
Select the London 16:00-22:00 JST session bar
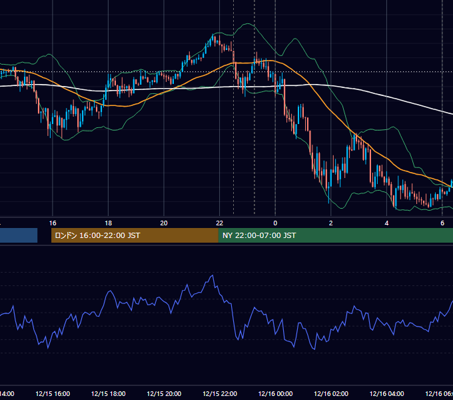[x=135, y=235]
